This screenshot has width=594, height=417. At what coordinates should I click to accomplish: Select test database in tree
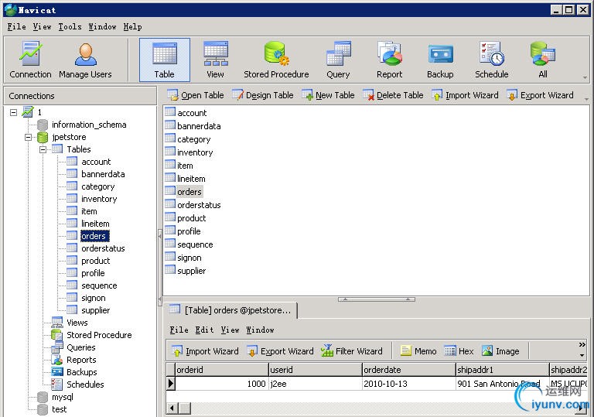click(x=59, y=409)
